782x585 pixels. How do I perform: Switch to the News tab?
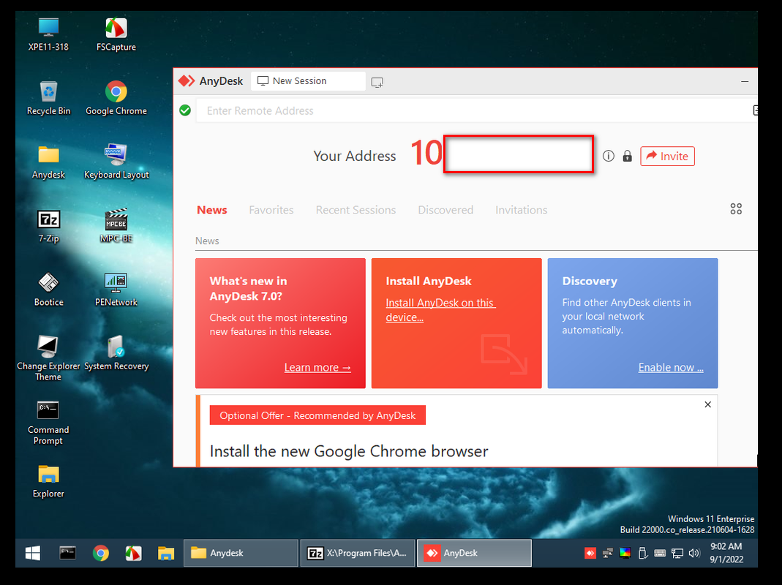point(212,210)
